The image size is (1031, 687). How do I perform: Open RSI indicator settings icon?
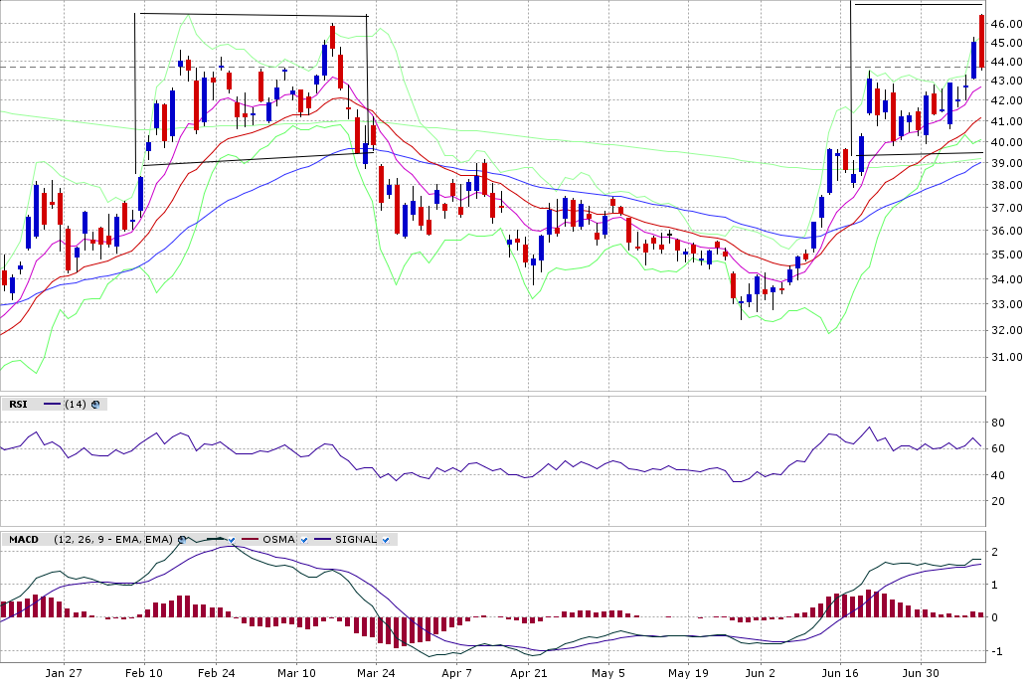point(95,405)
